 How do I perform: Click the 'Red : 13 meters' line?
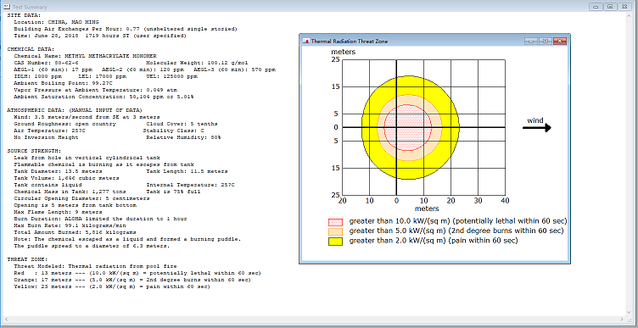coord(137,273)
